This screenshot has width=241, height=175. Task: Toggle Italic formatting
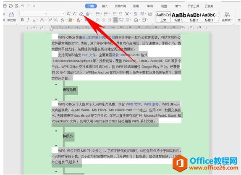28,20
